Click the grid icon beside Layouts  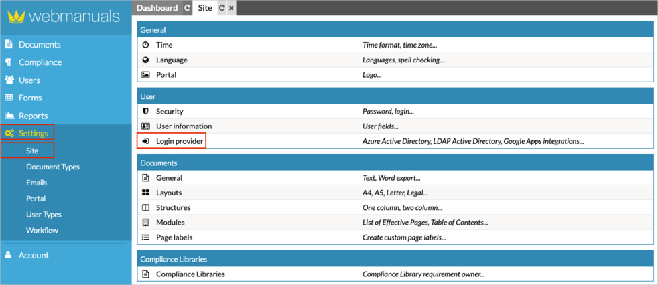click(146, 193)
